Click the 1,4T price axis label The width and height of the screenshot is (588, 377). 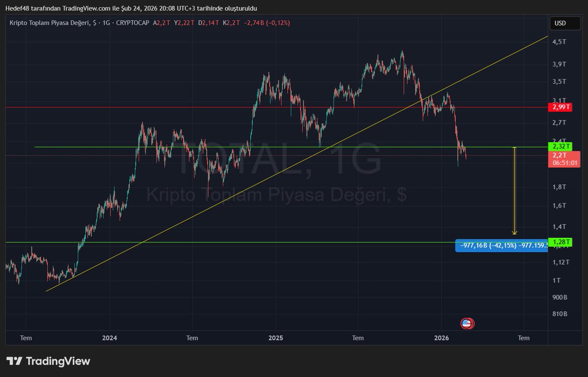pyautogui.click(x=560, y=226)
